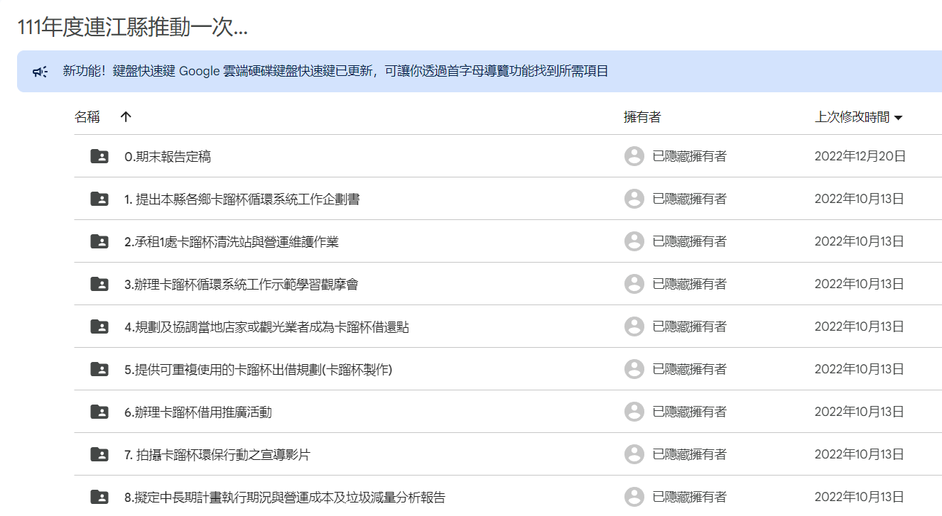Image resolution: width=942 pixels, height=516 pixels.
Task: Click owner avatar in 7. 拍攝卡蹓杯環保行動 row
Action: (634, 454)
